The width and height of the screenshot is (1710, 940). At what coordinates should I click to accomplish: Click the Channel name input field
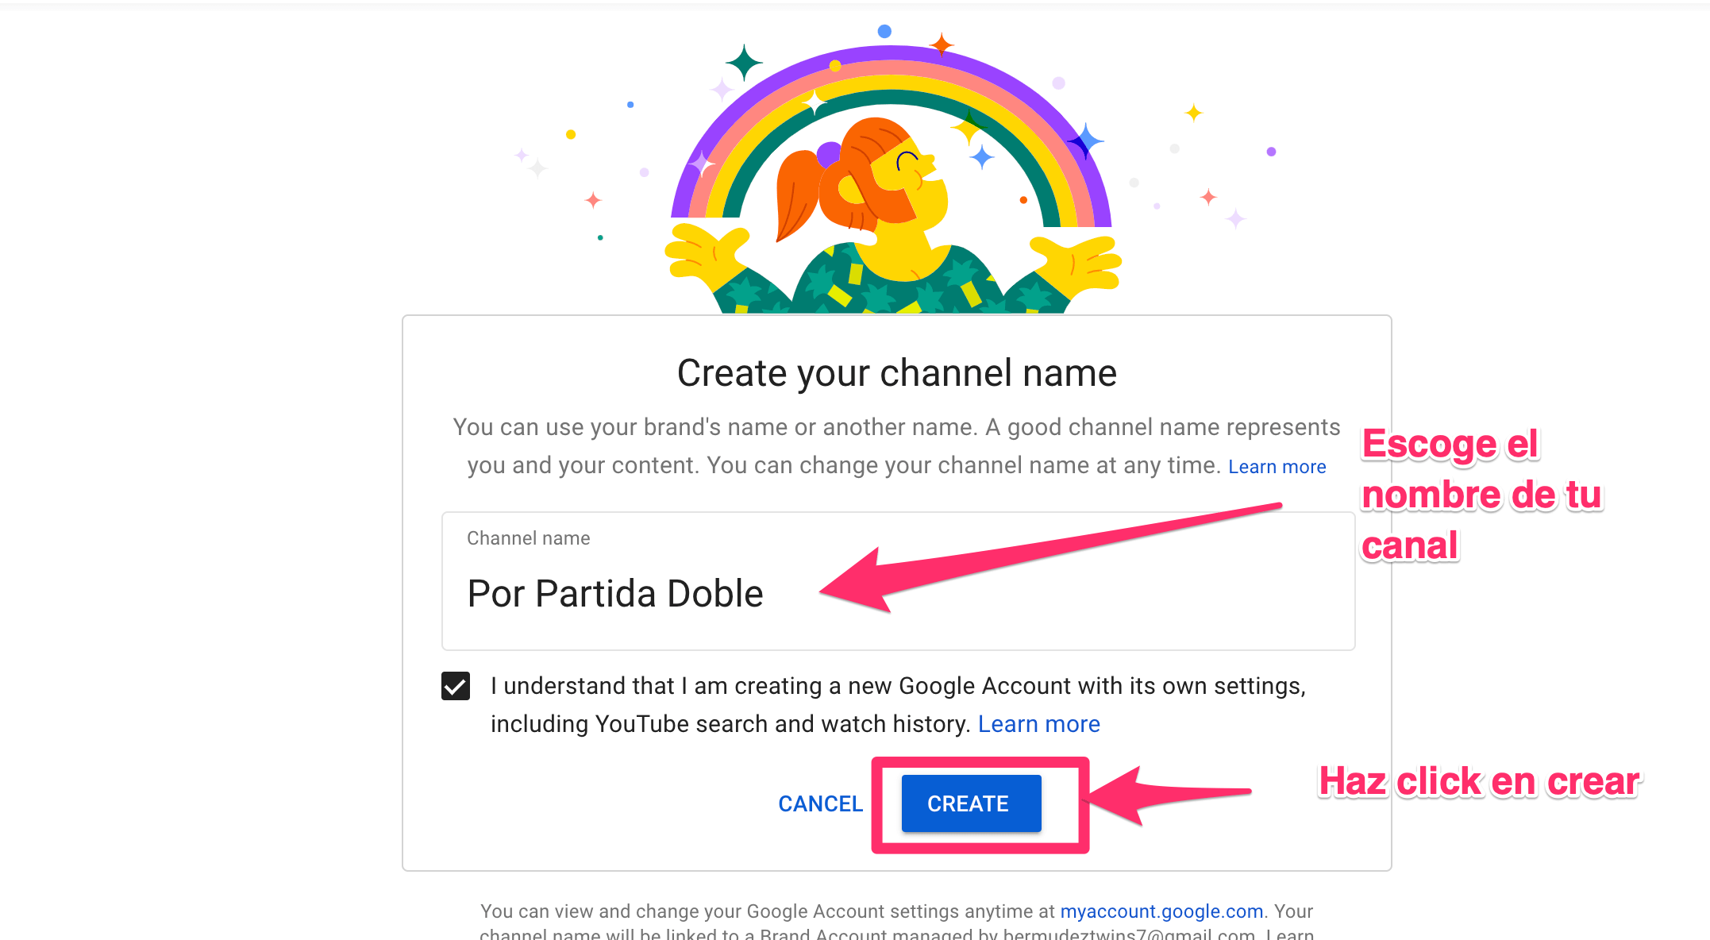click(x=898, y=581)
